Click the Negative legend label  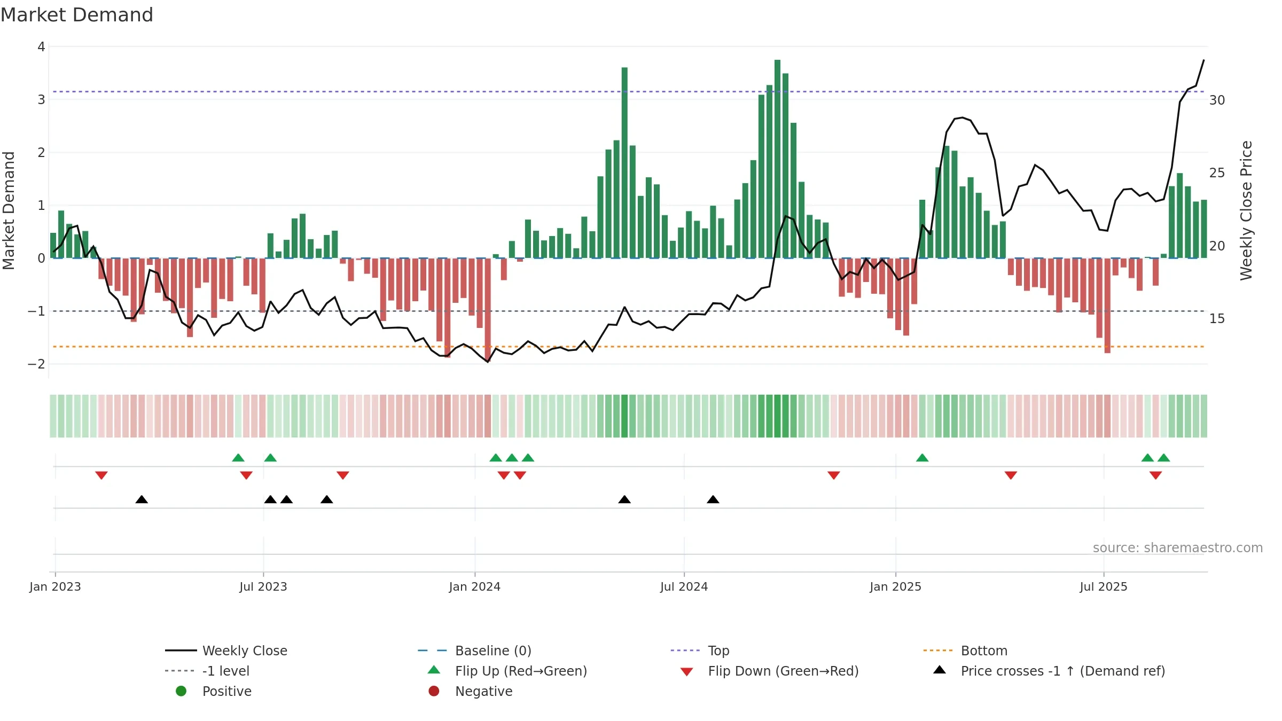(x=483, y=691)
